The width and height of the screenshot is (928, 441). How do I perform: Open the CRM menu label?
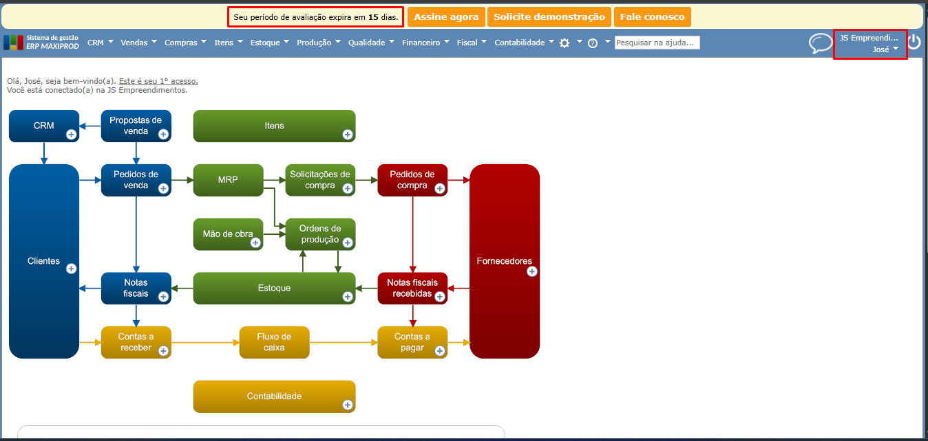point(95,43)
